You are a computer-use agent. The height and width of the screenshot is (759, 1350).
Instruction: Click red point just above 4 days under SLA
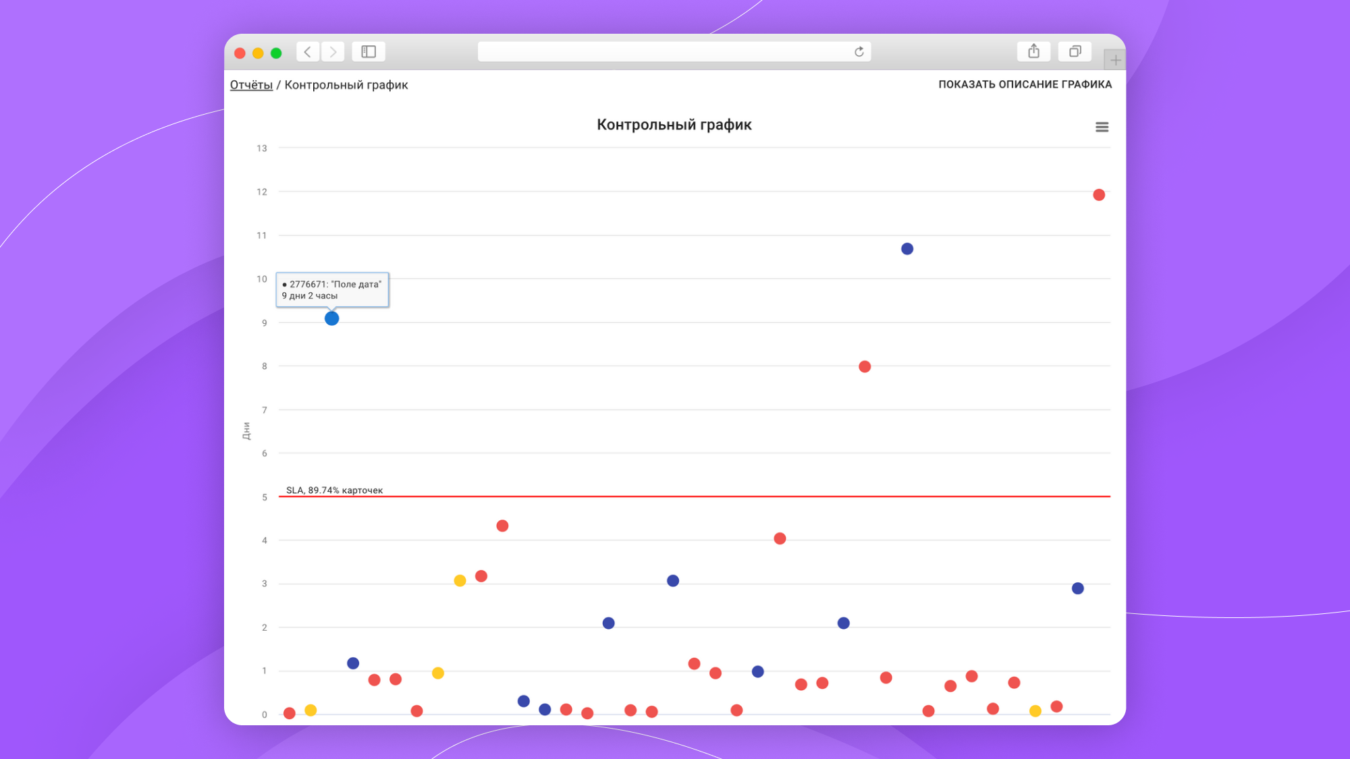(x=780, y=538)
